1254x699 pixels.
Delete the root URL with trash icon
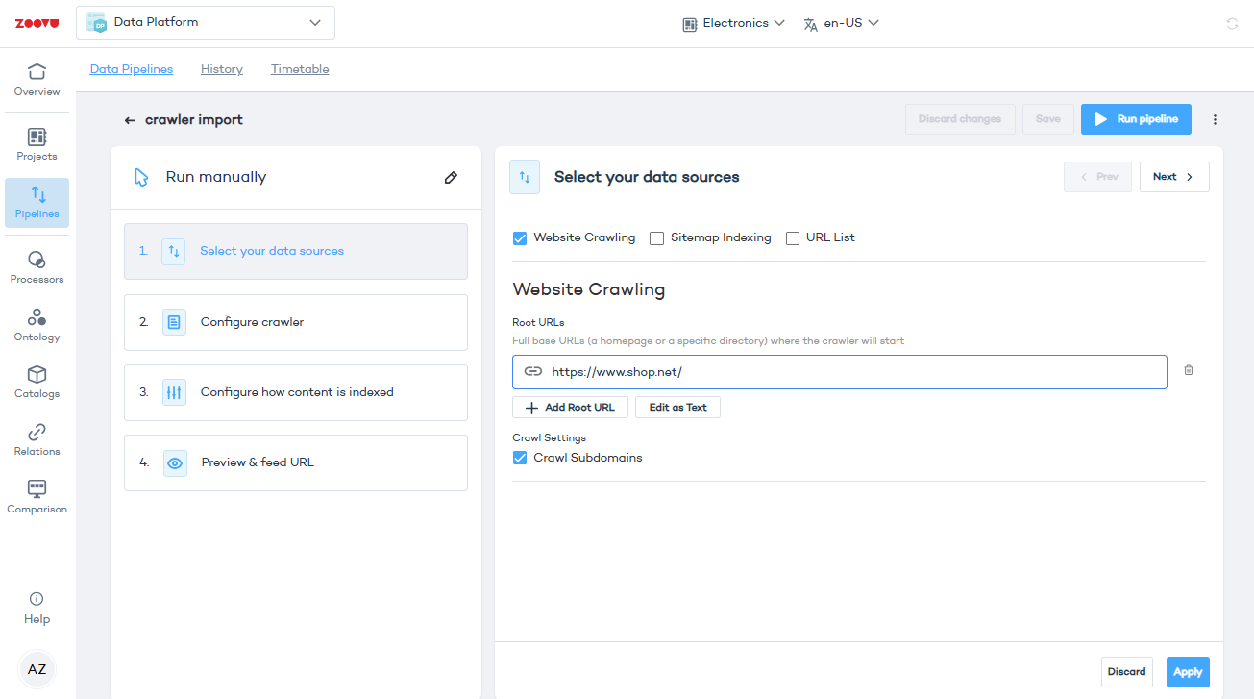[1189, 370]
